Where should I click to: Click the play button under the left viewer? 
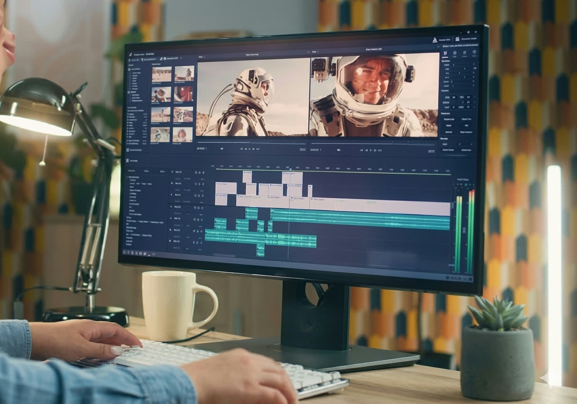[250, 149]
